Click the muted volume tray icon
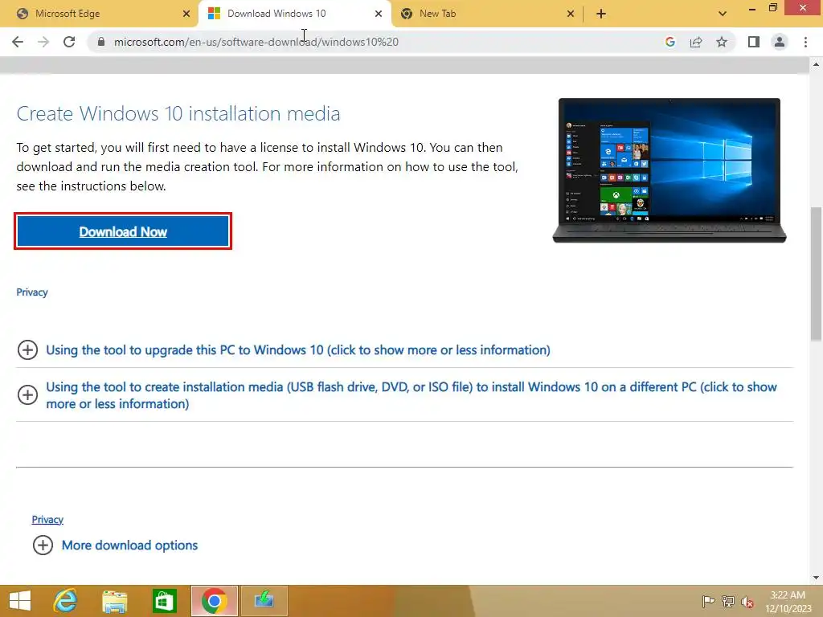This screenshot has height=617, width=823. point(747,601)
